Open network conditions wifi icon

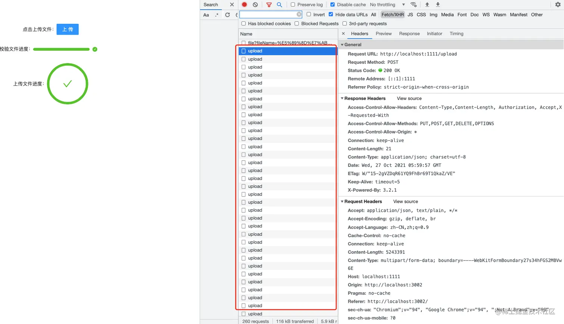point(413,4)
